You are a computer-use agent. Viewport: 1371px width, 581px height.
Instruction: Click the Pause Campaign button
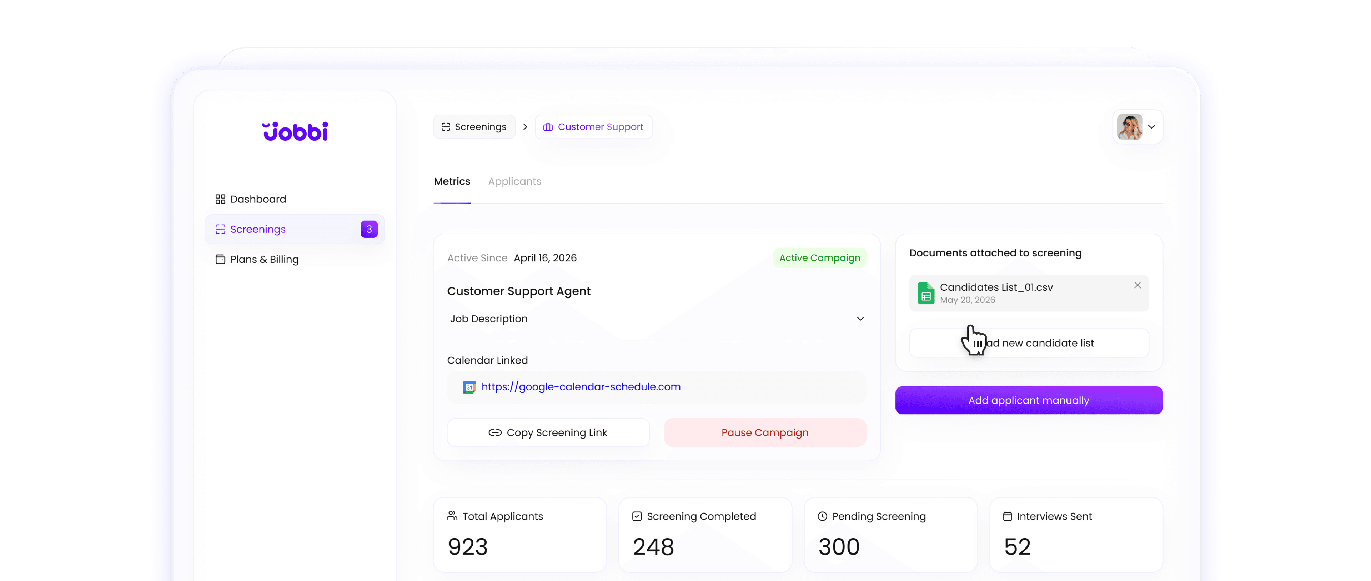[765, 432]
